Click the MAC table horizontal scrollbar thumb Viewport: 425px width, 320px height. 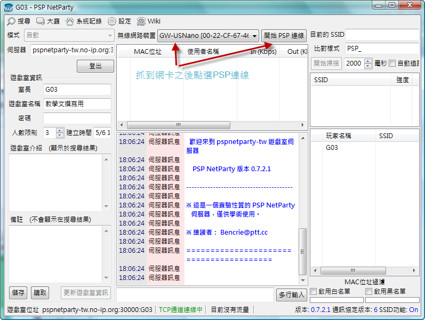pos(178,125)
